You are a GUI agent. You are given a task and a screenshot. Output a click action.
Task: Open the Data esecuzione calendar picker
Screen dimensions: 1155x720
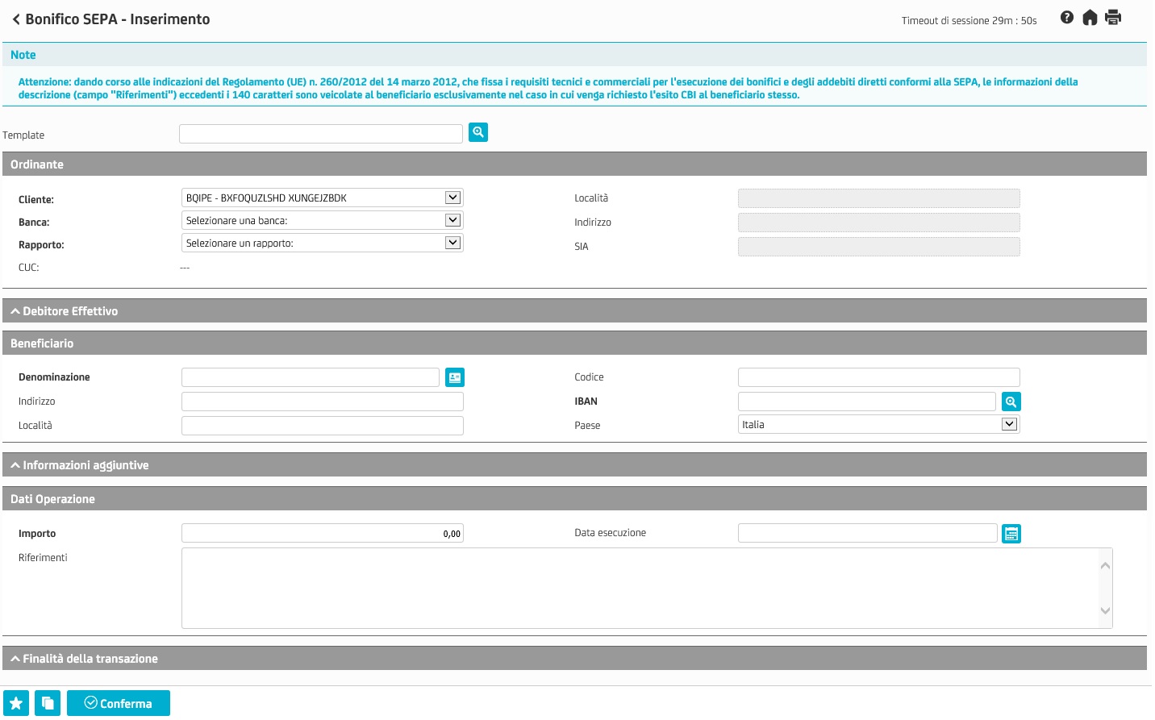[x=1011, y=534]
